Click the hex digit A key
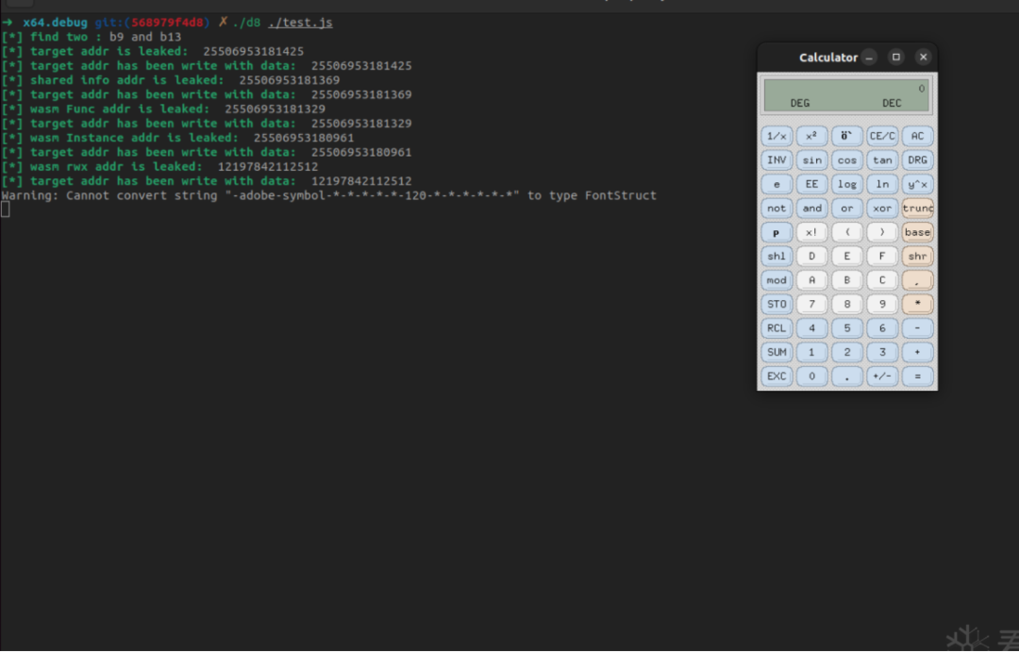This screenshot has height=653, width=1019. (x=811, y=280)
